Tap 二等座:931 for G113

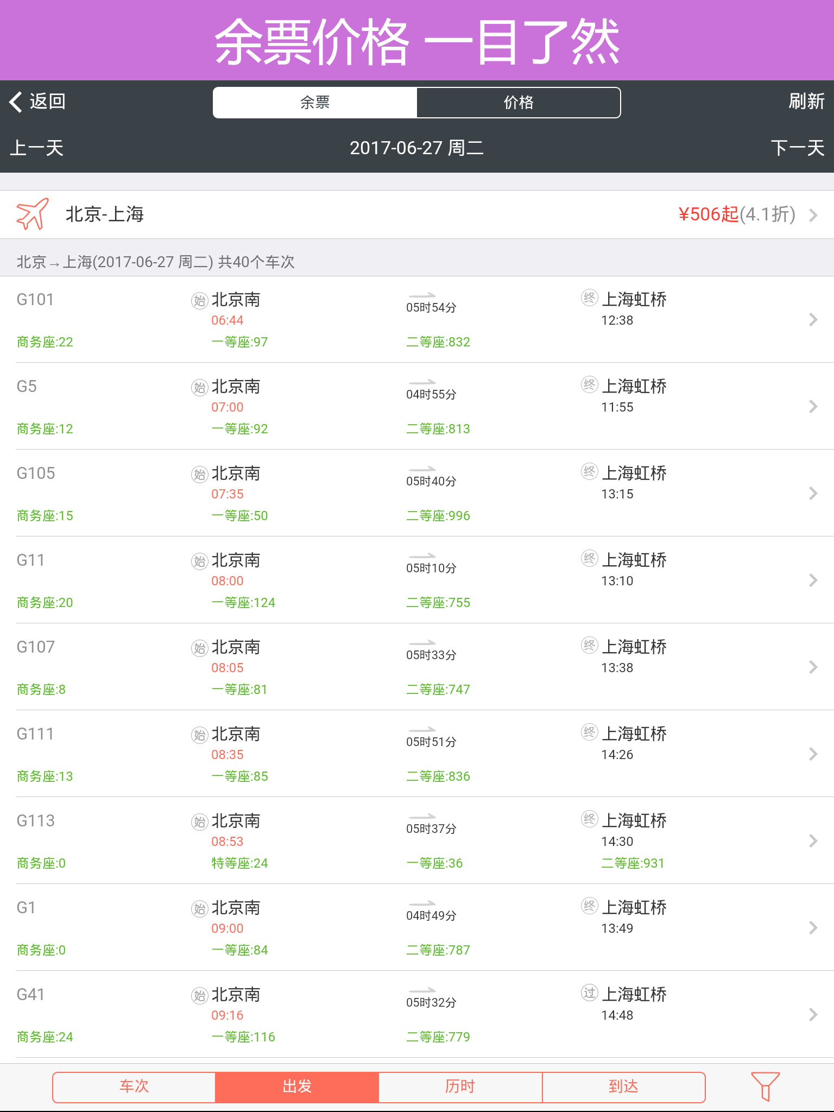[x=633, y=863]
